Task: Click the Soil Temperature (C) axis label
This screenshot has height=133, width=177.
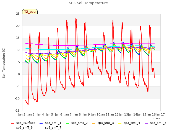Action: coord(4,63)
